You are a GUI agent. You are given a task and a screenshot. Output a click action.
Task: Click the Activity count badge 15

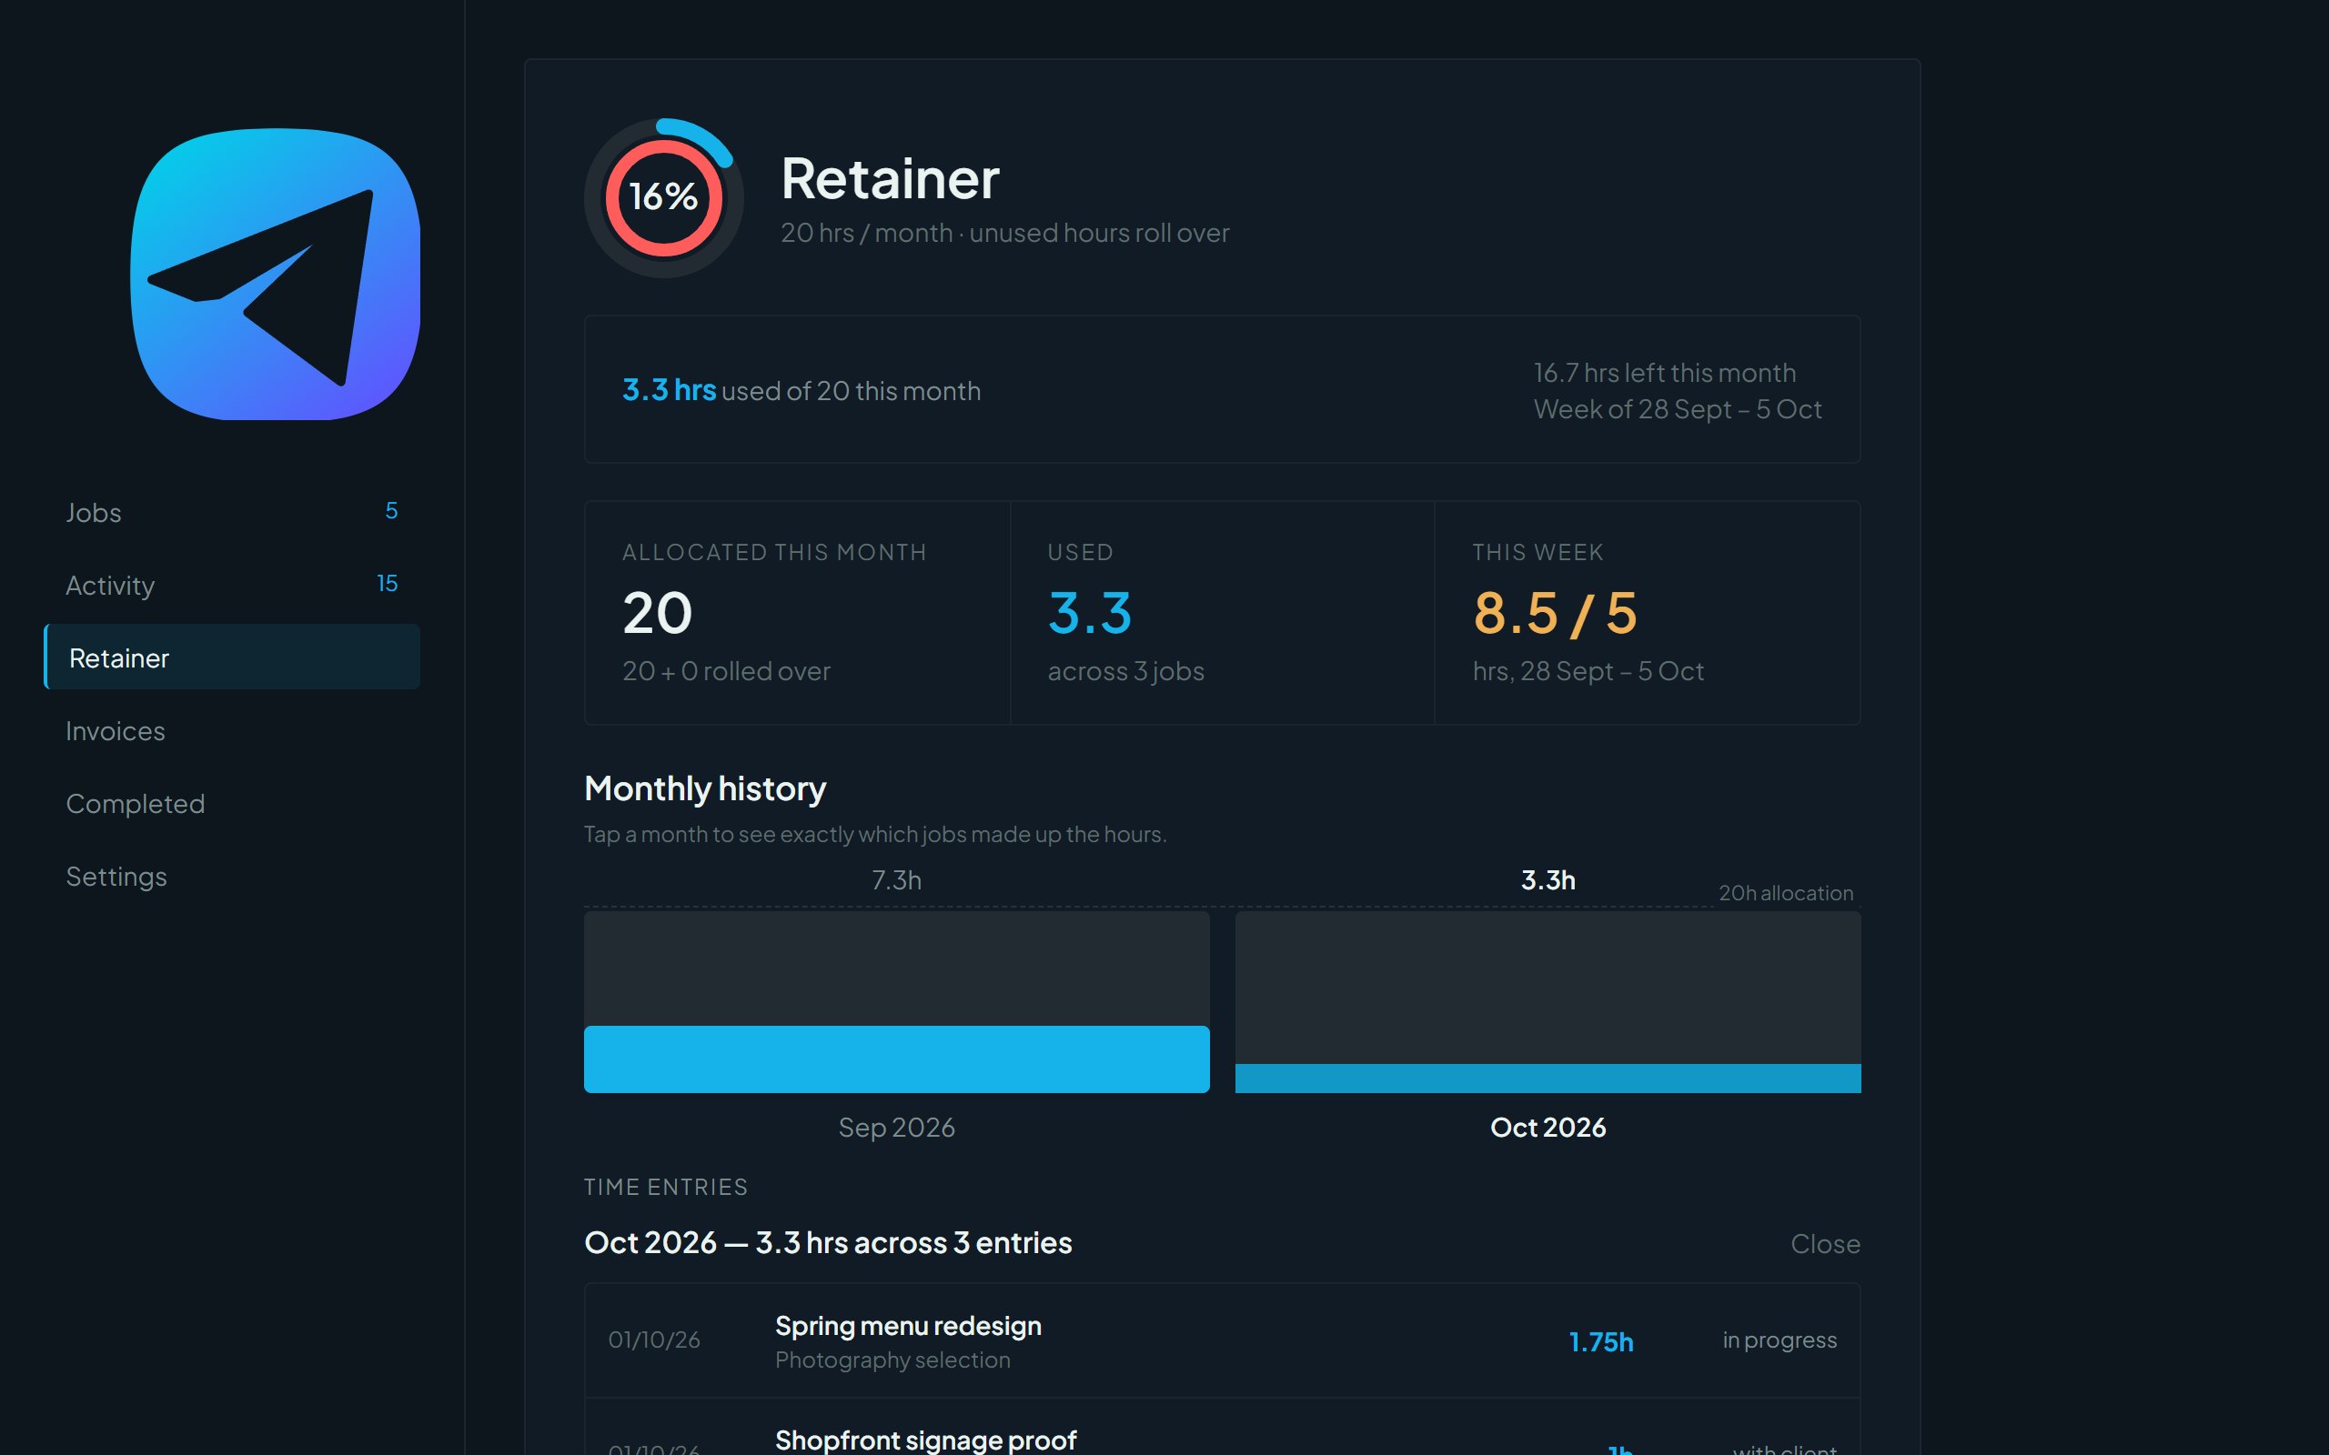387,583
